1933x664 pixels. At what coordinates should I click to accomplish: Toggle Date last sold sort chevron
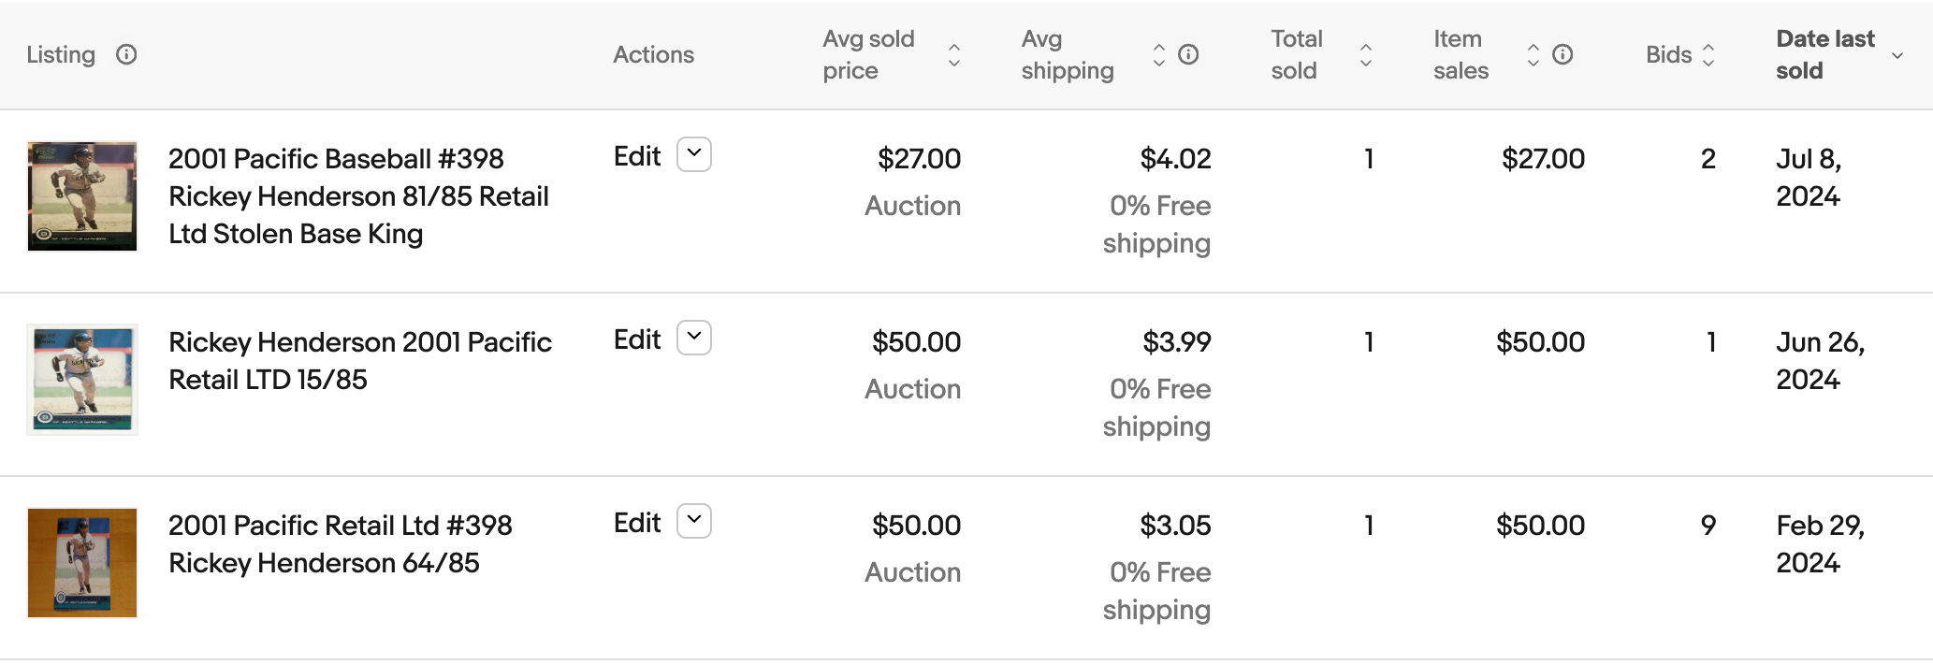[x=1897, y=56]
